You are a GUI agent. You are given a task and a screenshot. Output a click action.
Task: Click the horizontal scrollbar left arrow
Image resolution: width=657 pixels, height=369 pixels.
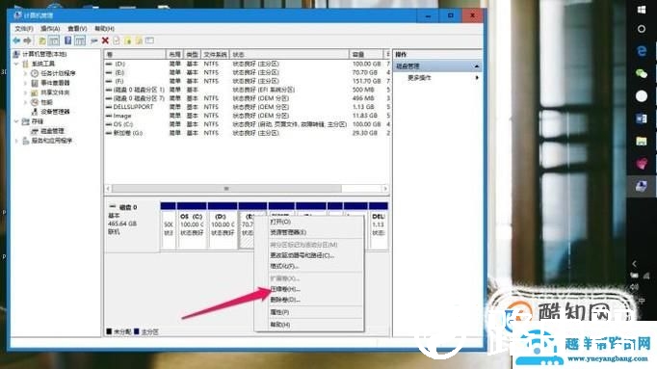[108, 189]
